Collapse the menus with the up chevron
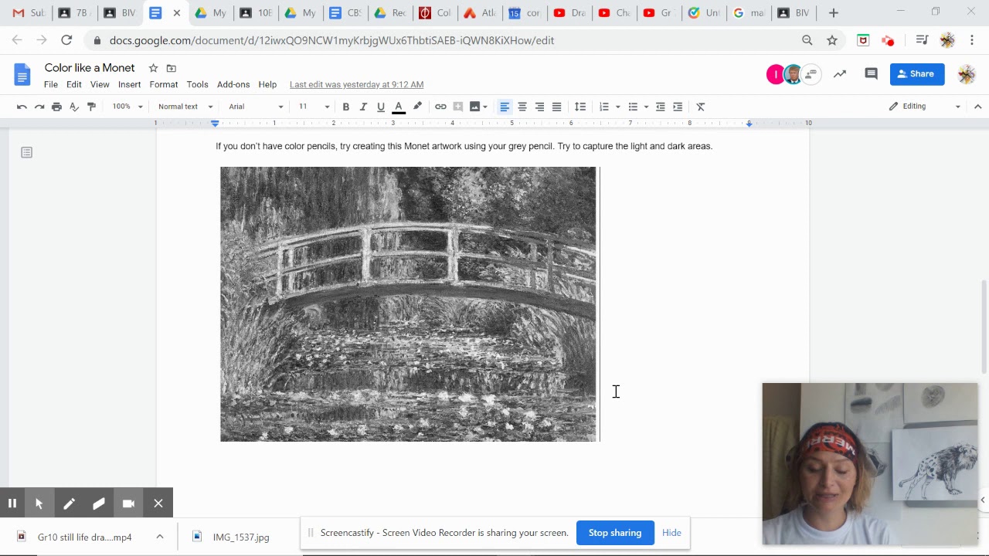This screenshot has height=556, width=989. [x=977, y=107]
